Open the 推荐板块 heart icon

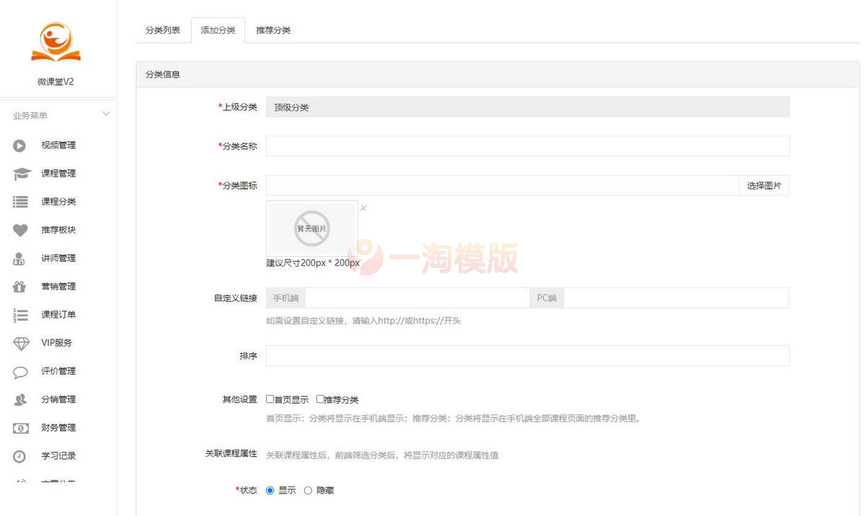tap(20, 230)
